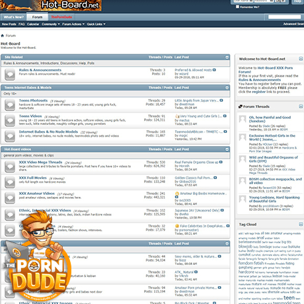Go to last post ATK_Natural
This screenshot has height=304, width=304.
pyautogui.click(x=196, y=272)
